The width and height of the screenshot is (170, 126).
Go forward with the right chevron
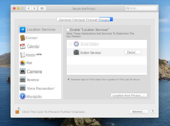point(34,8)
